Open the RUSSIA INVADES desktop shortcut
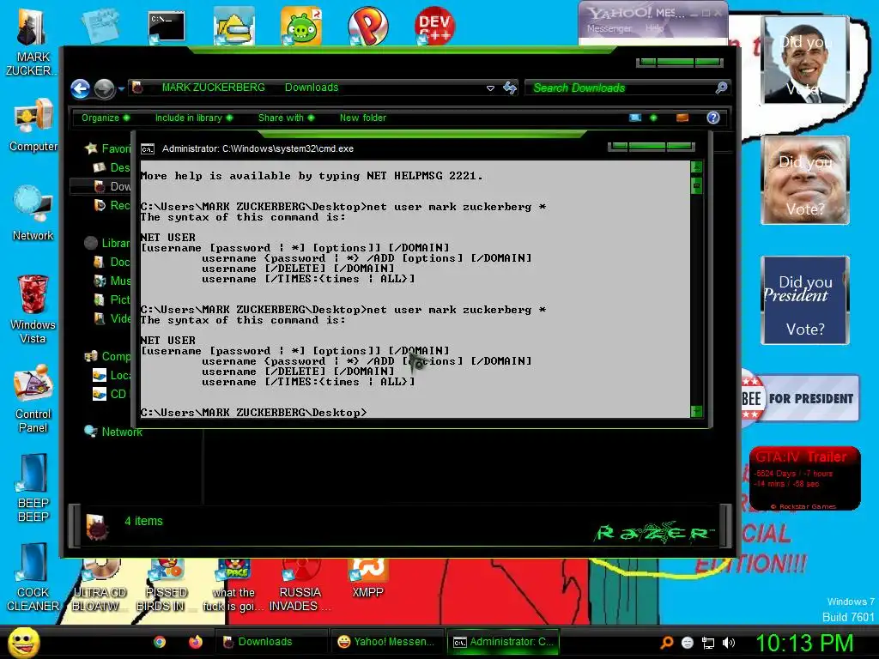Viewport: 879px width, 659px height. [x=300, y=585]
